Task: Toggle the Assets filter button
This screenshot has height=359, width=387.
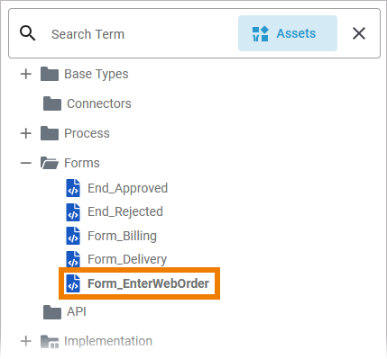Action: (x=288, y=33)
